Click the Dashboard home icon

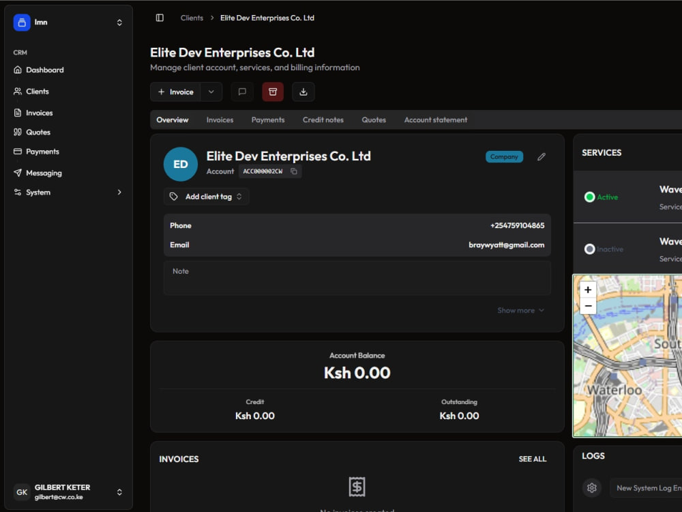tap(18, 70)
